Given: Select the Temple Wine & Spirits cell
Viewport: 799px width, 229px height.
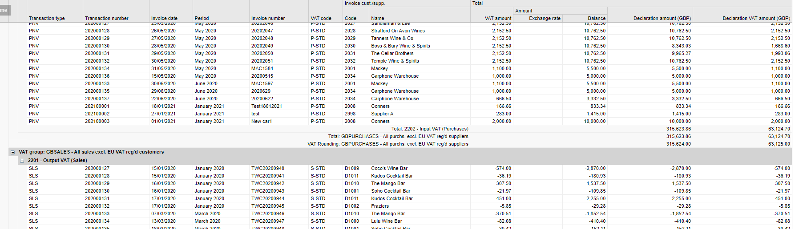Looking at the screenshot, I should [395, 61].
